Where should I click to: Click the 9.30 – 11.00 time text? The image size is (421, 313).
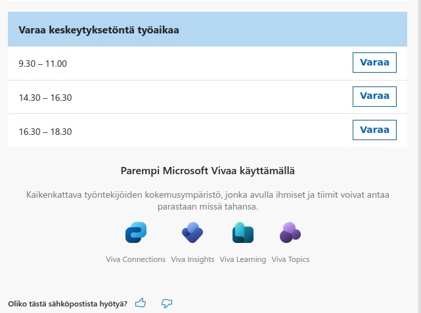[x=43, y=64]
